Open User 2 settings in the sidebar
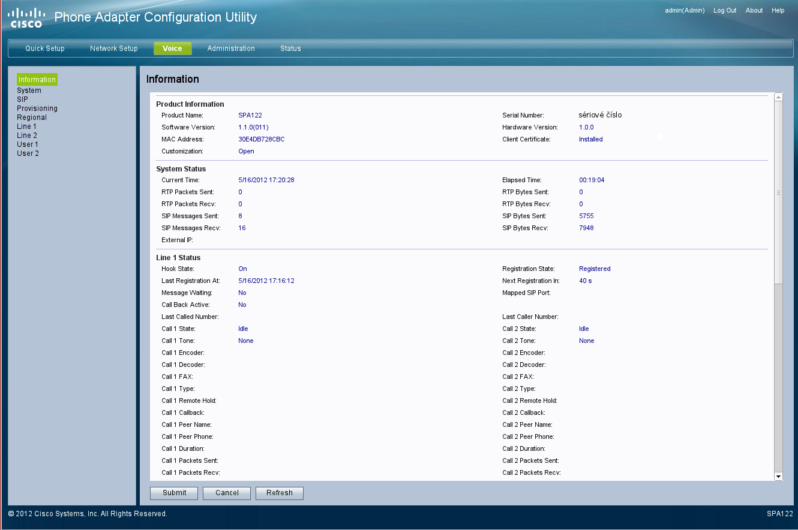 click(28, 153)
